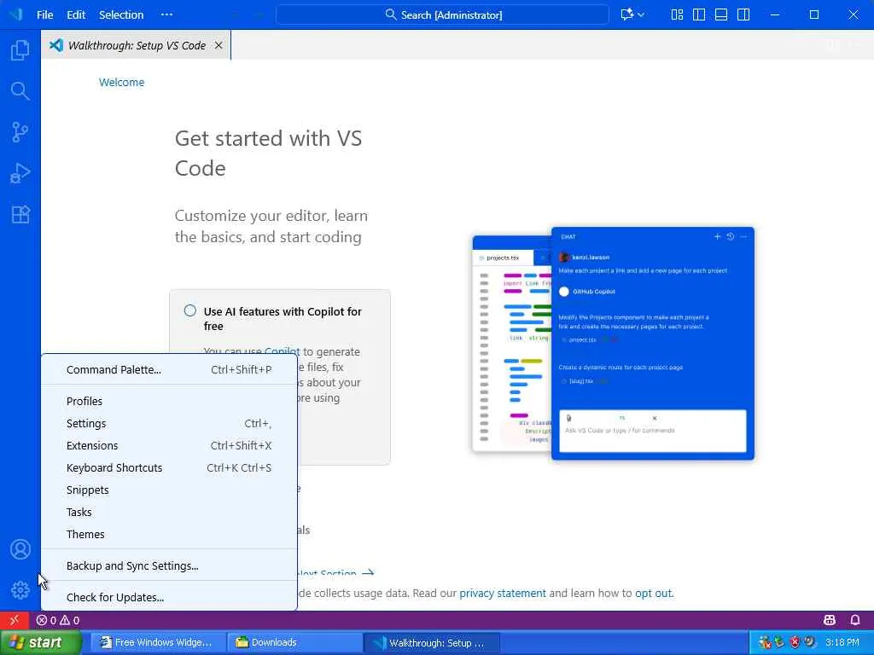
Task: Toggle the secondary side bar
Action: coord(743,14)
